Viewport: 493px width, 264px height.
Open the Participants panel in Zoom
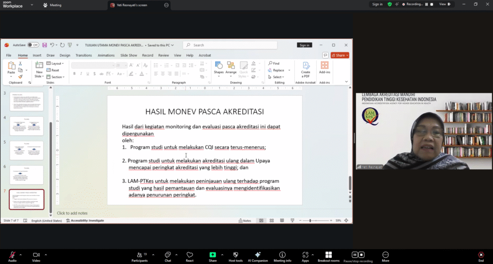(139, 255)
